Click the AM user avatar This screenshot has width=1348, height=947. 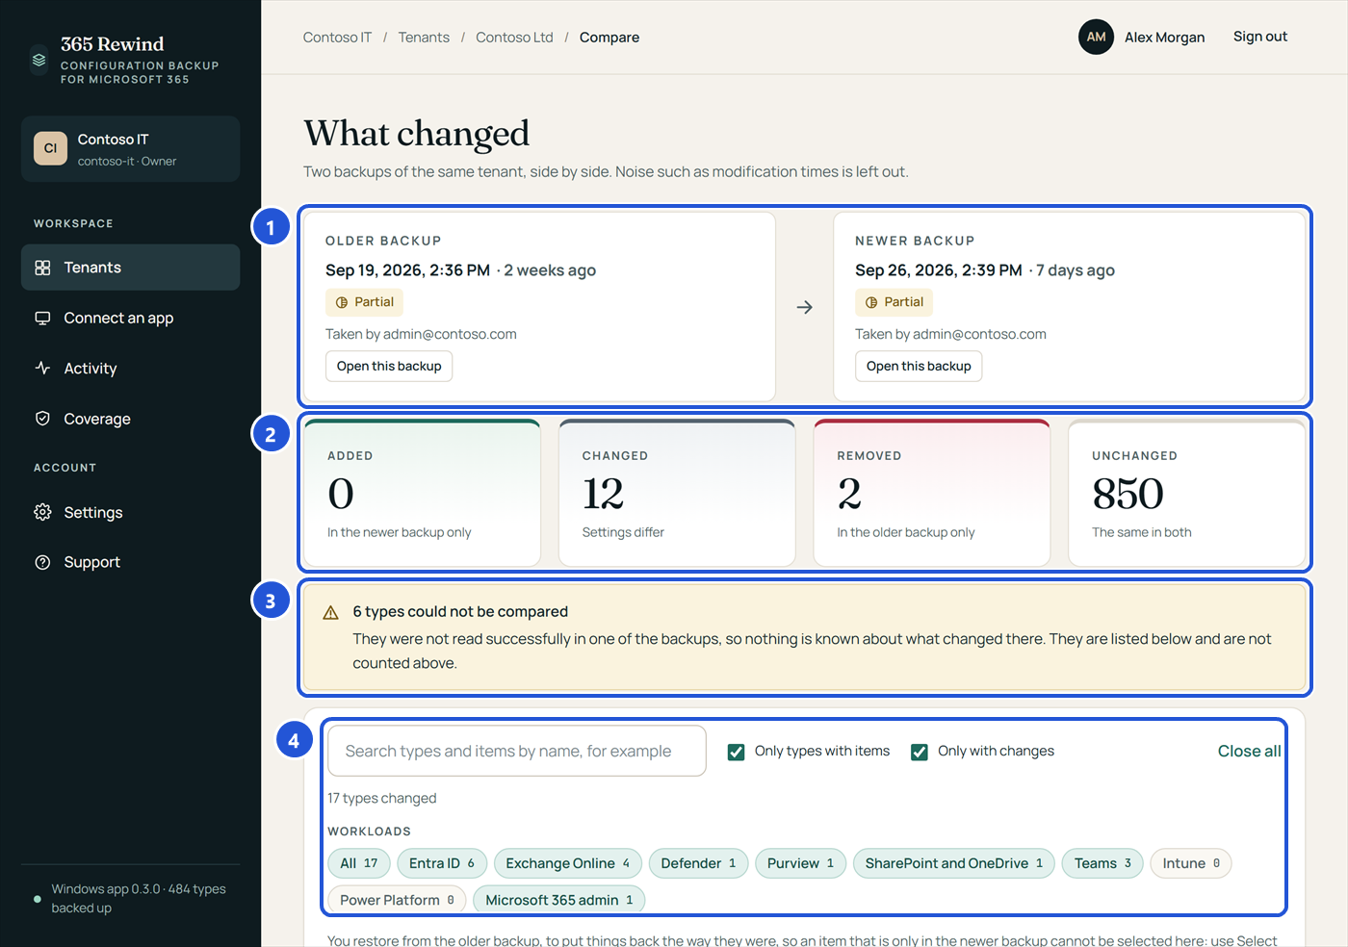(1096, 37)
